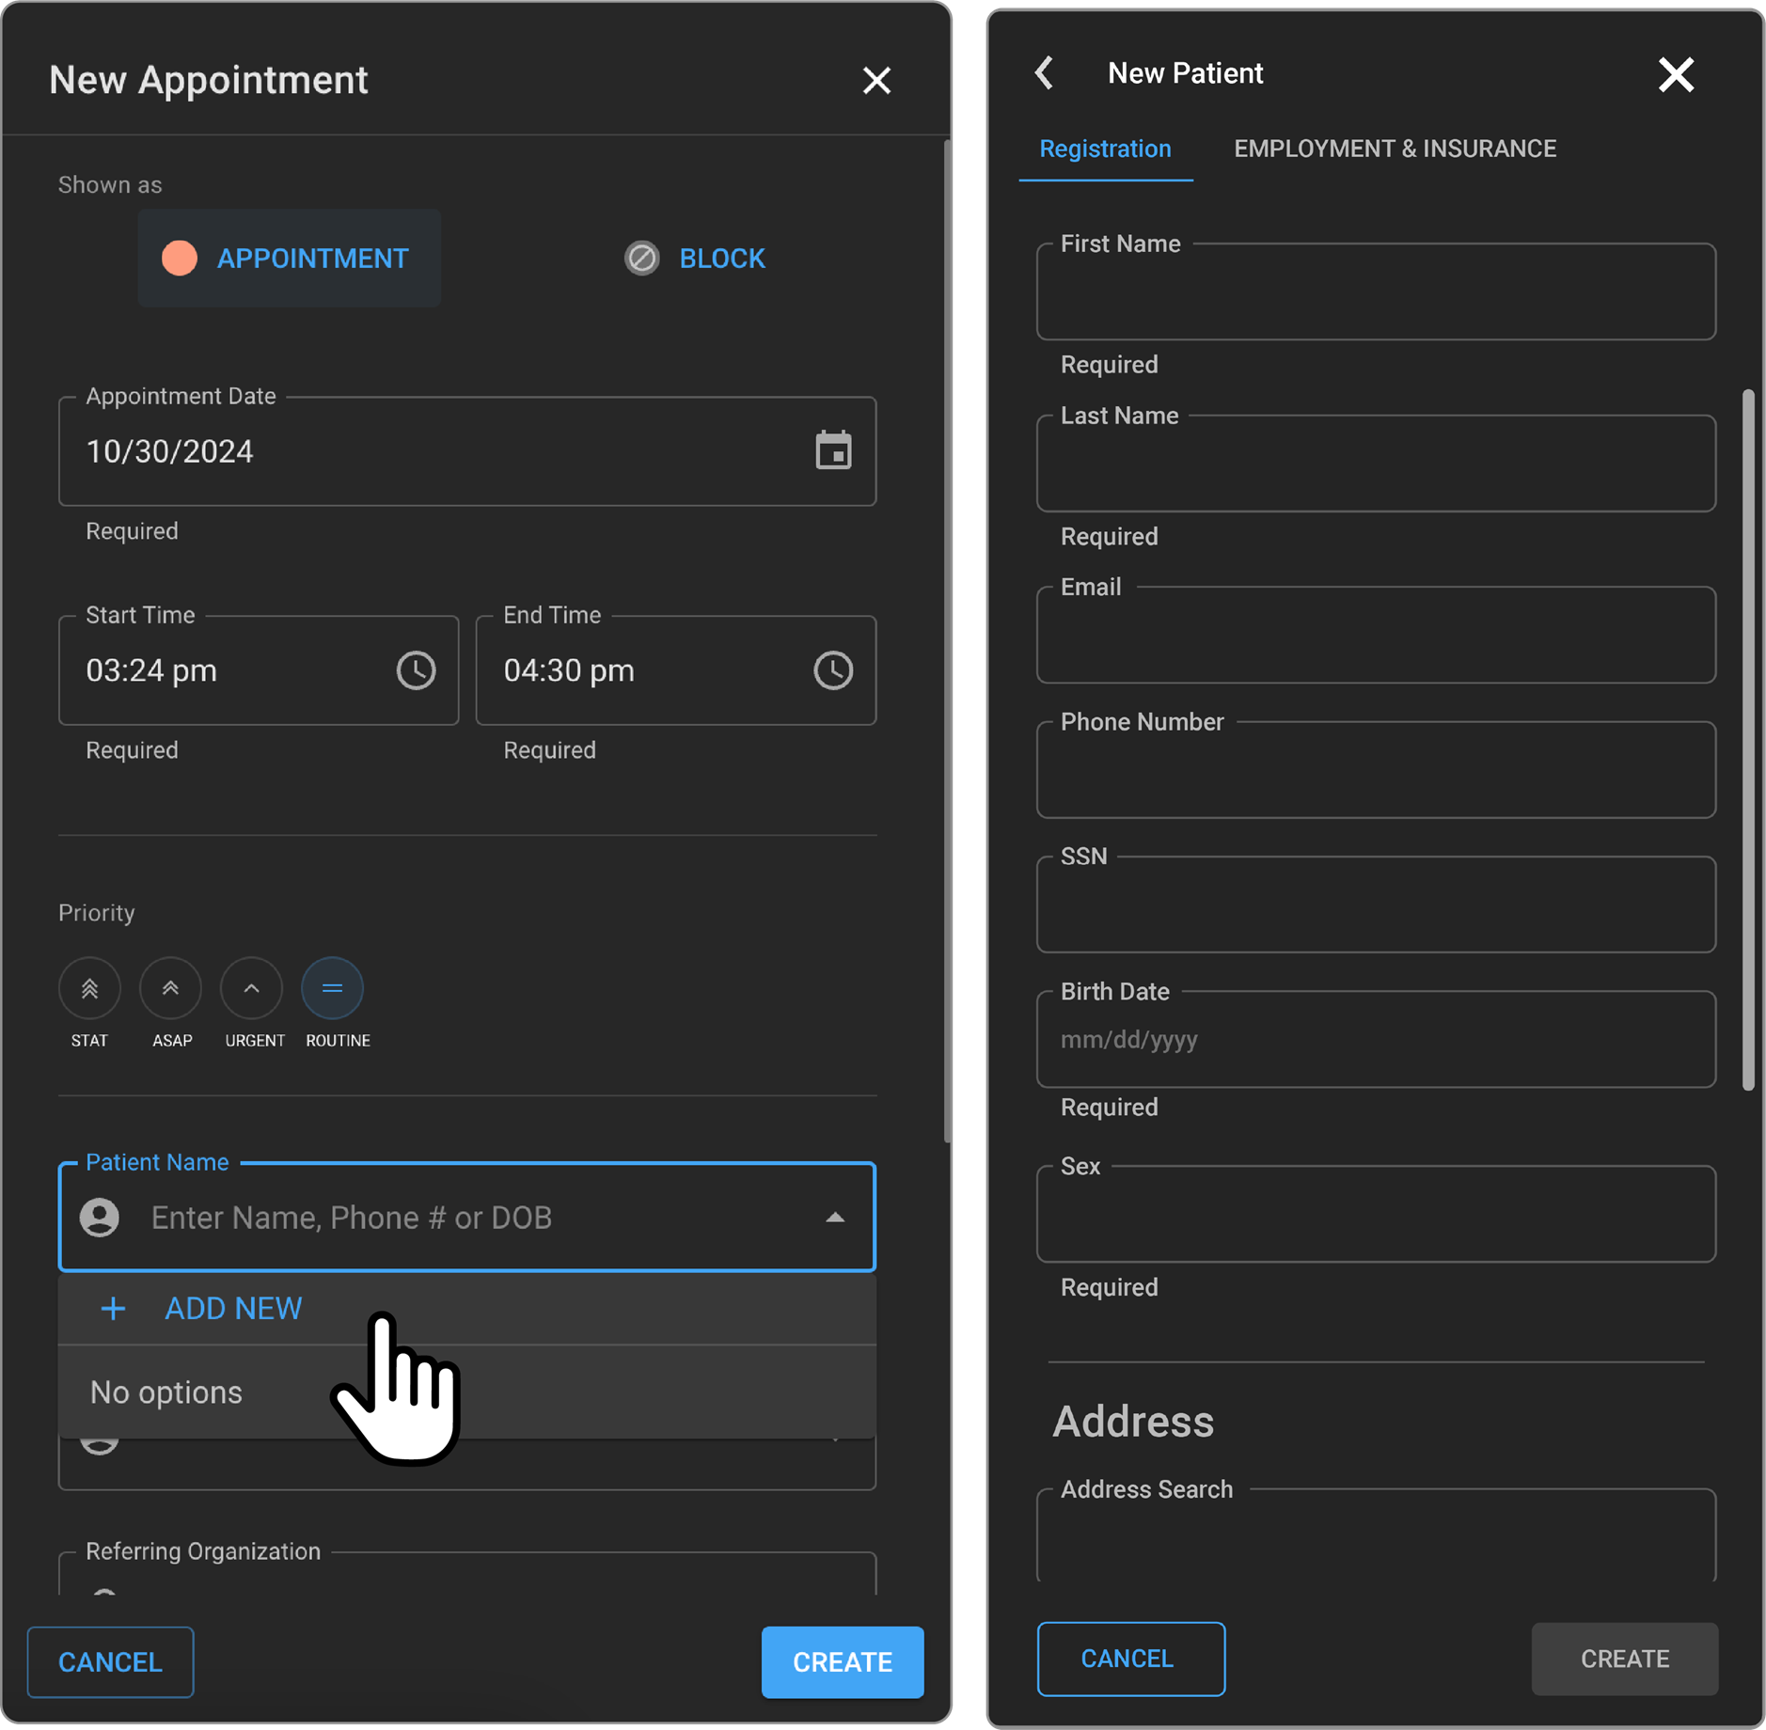The height and width of the screenshot is (1730, 1766).
Task: Open the Sex dropdown field
Action: point(1375,1215)
